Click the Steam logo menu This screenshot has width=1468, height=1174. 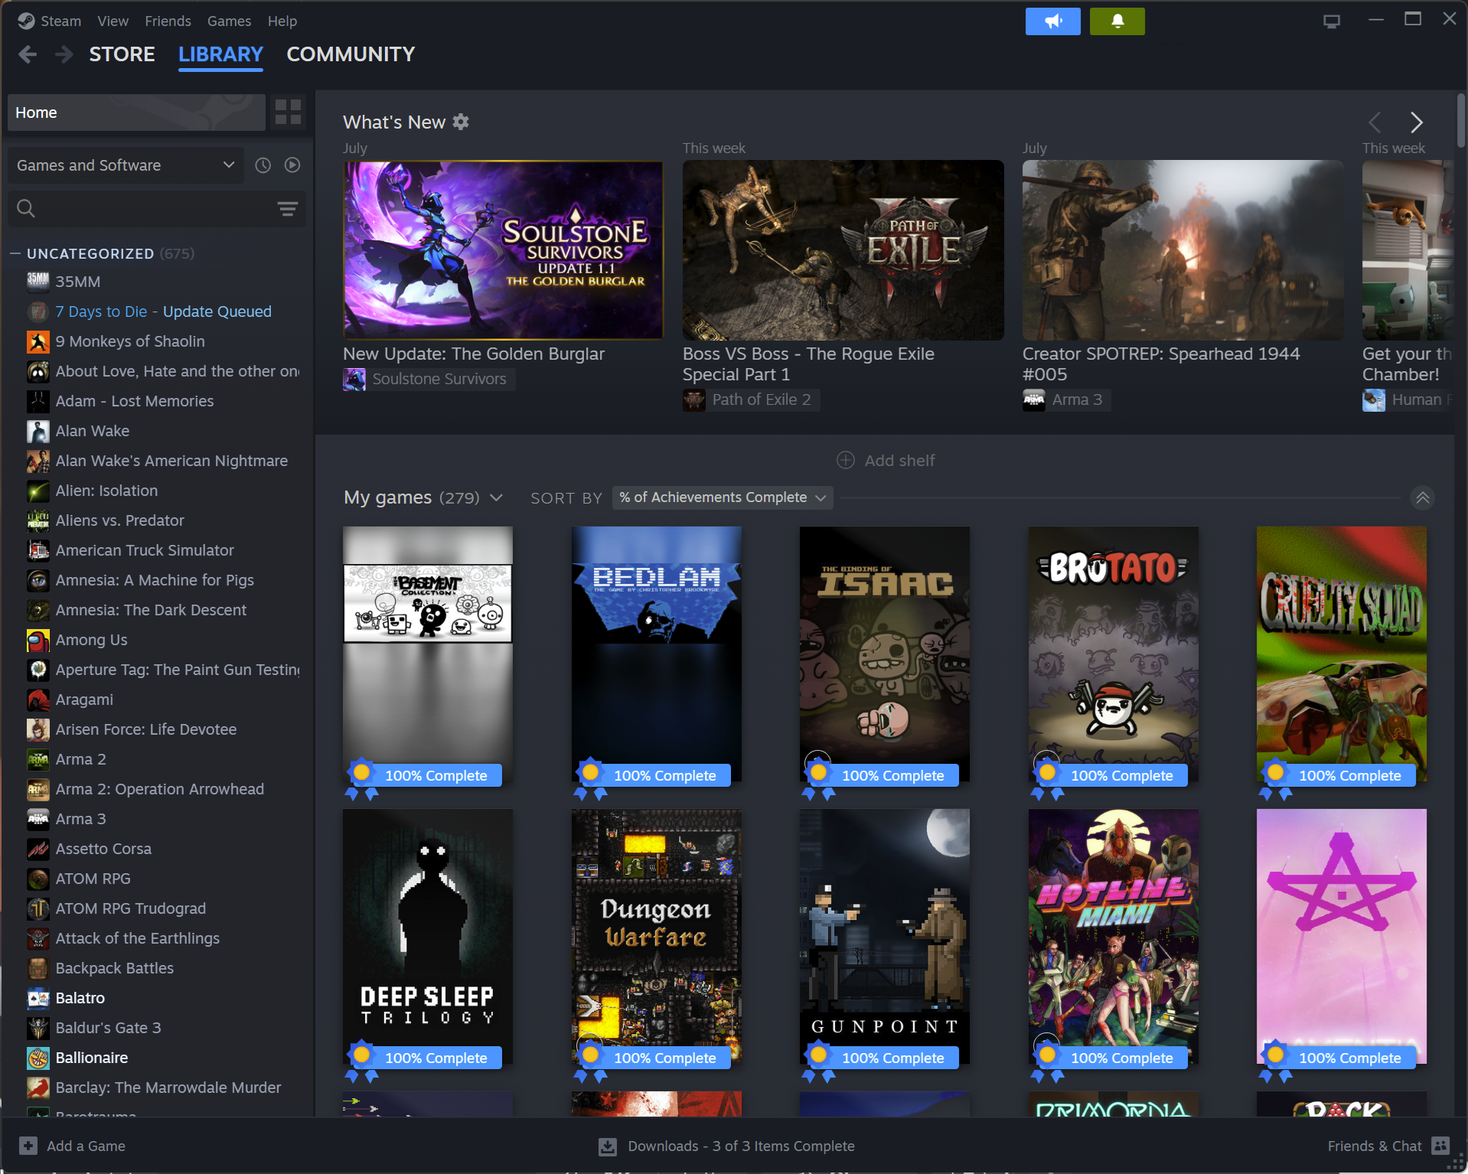pos(27,21)
